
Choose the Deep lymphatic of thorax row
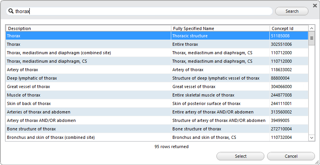click(157, 78)
